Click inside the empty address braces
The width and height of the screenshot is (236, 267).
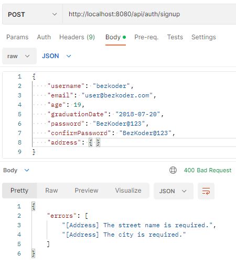pyautogui.click(x=94, y=142)
